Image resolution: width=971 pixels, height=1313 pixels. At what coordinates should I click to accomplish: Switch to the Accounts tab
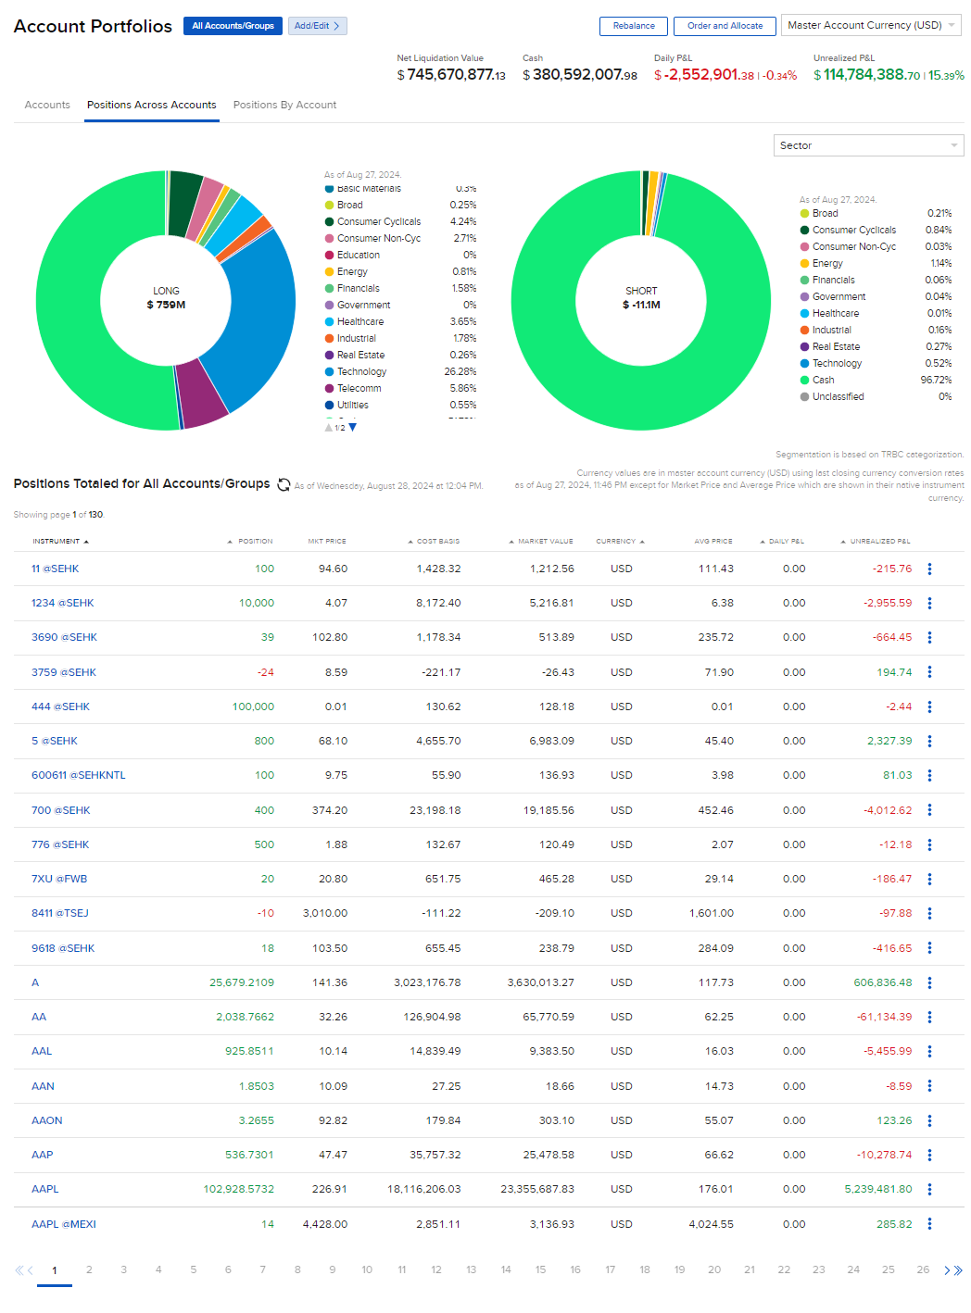(x=46, y=105)
